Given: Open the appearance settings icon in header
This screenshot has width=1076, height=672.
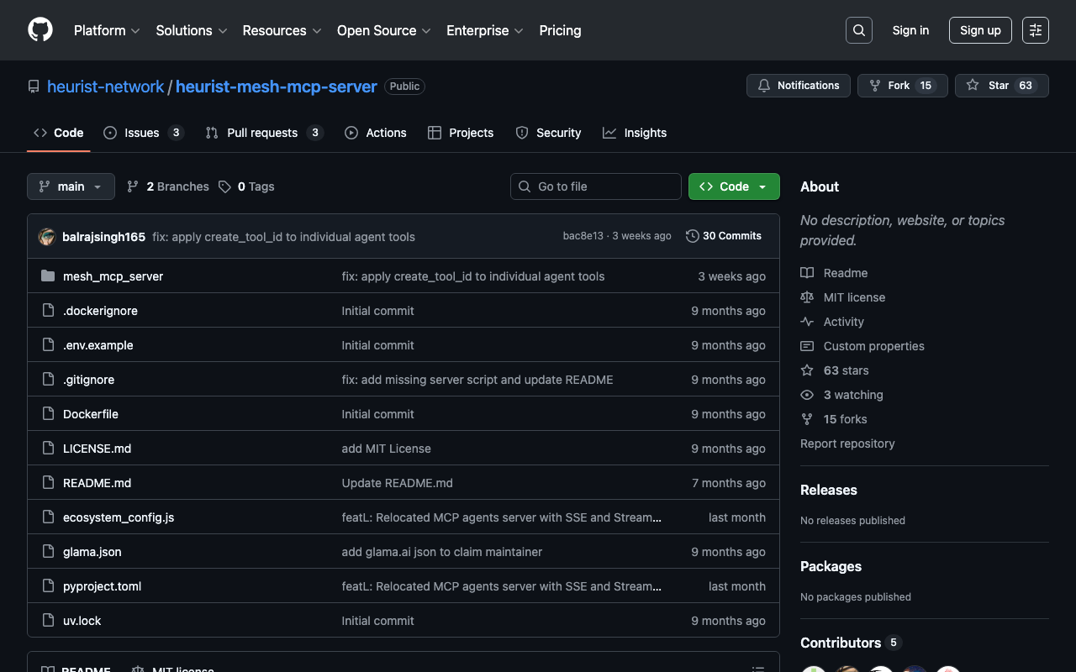Looking at the screenshot, I should [1035, 30].
